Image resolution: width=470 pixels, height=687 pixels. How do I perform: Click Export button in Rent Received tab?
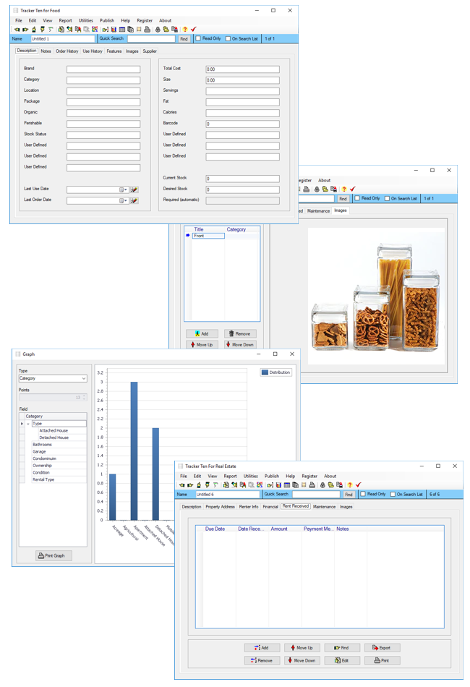coord(382,647)
